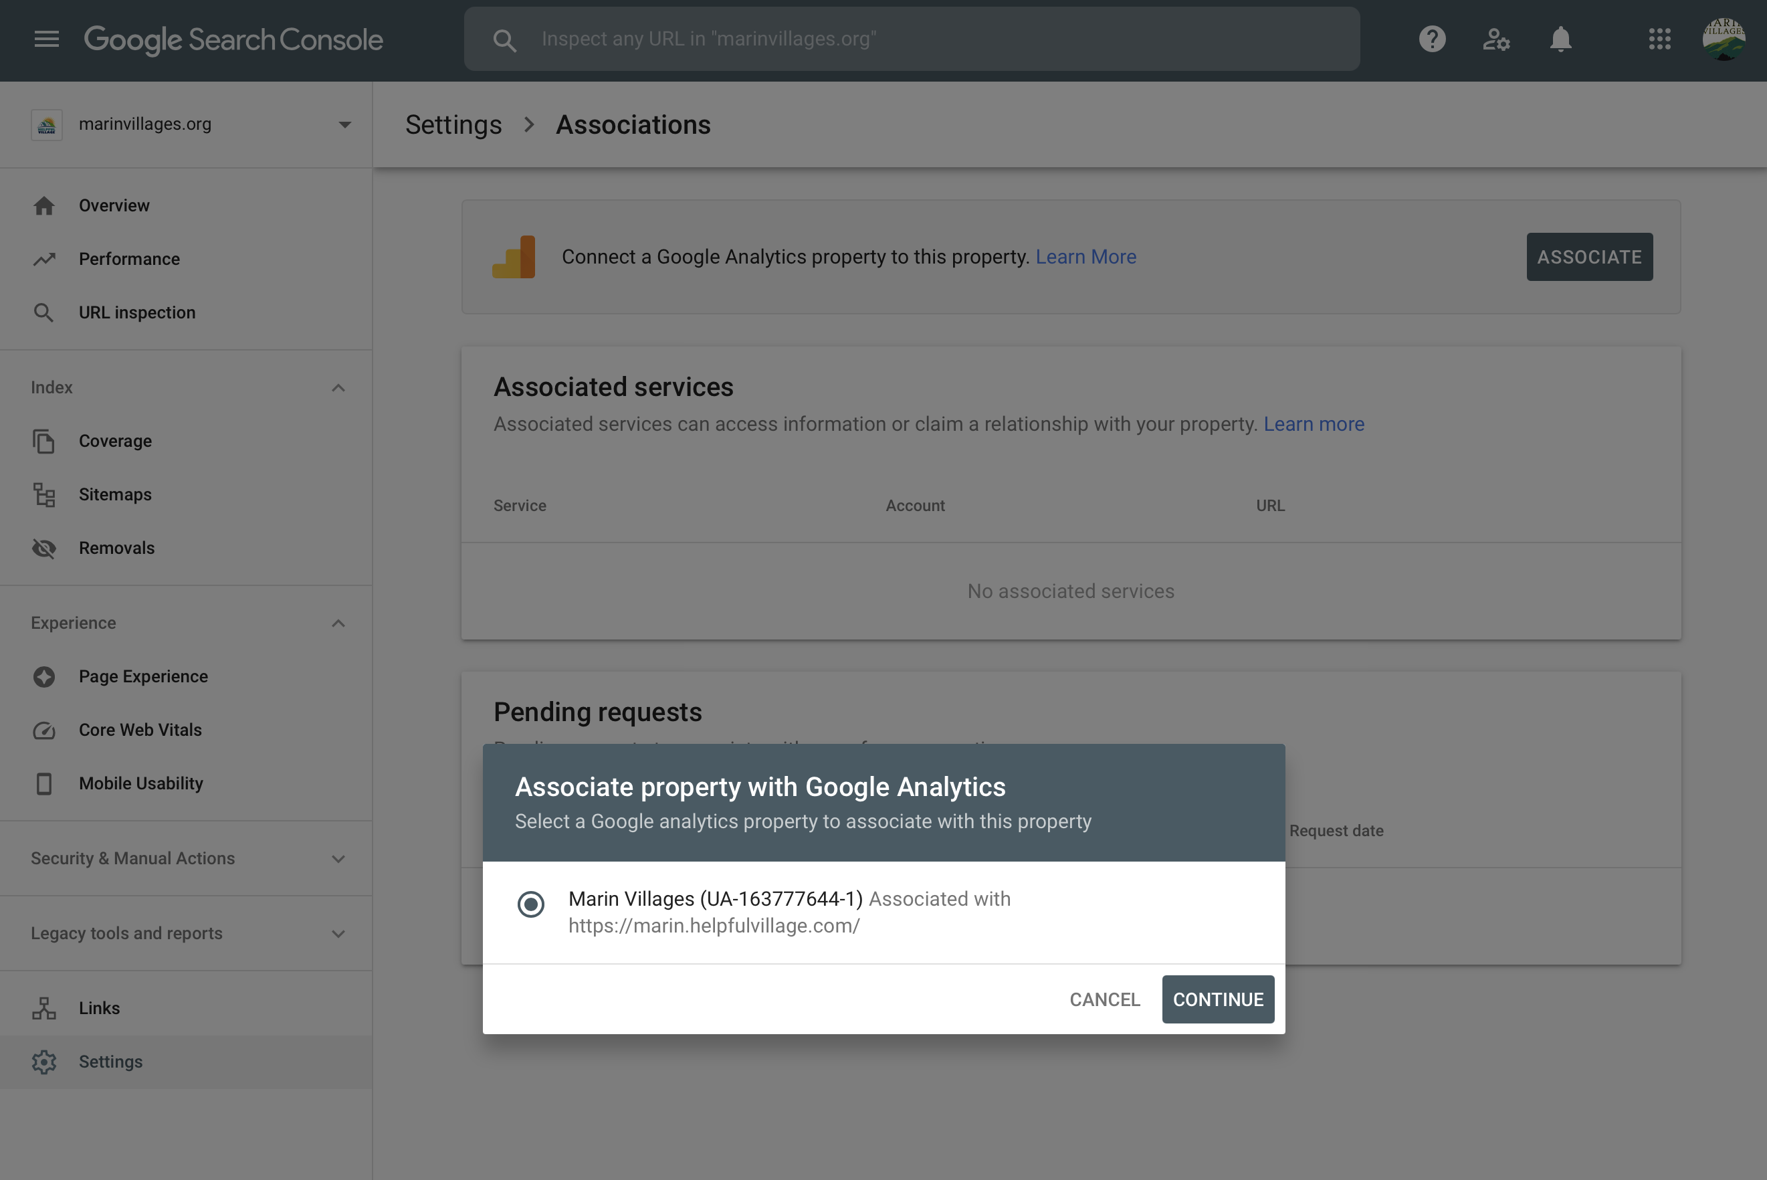The width and height of the screenshot is (1767, 1180).
Task: Click the Links network icon
Action: click(44, 1009)
